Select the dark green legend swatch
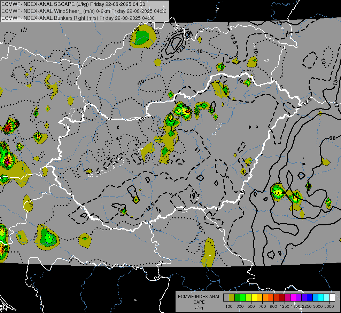341x313 pixels. pyautogui.click(x=237, y=297)
